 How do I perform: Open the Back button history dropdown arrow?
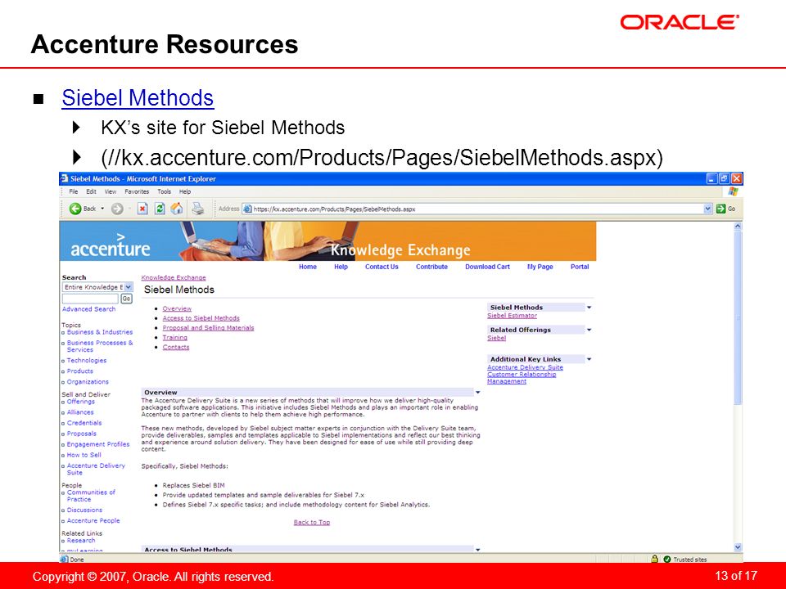click(x=102, y=209)
